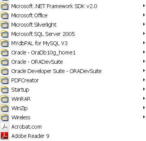Launch Adobe Reader 9 from the list
Screen dimensions: 146x141
click(73, 136)
